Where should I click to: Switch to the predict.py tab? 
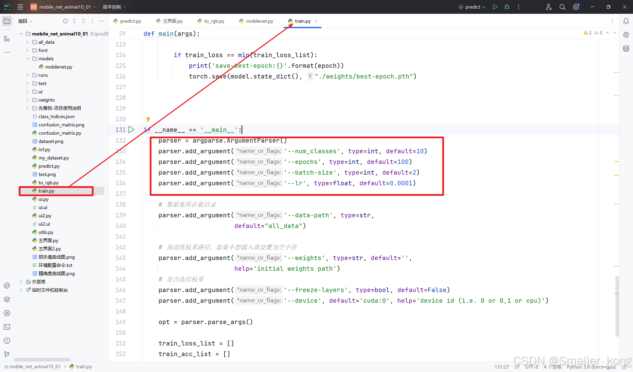pos(127,21)
